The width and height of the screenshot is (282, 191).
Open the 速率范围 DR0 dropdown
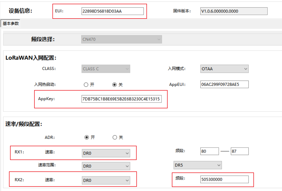(x=106, y=166)
